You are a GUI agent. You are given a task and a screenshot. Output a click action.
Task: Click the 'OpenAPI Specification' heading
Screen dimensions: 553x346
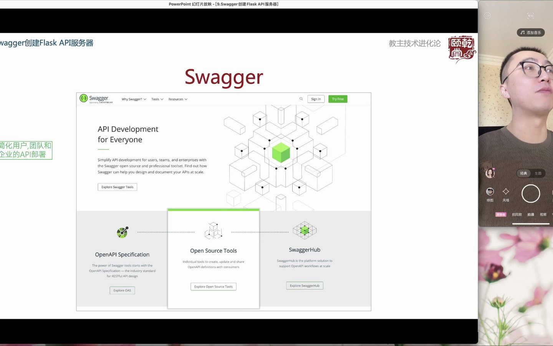click(x=122, y=255)
